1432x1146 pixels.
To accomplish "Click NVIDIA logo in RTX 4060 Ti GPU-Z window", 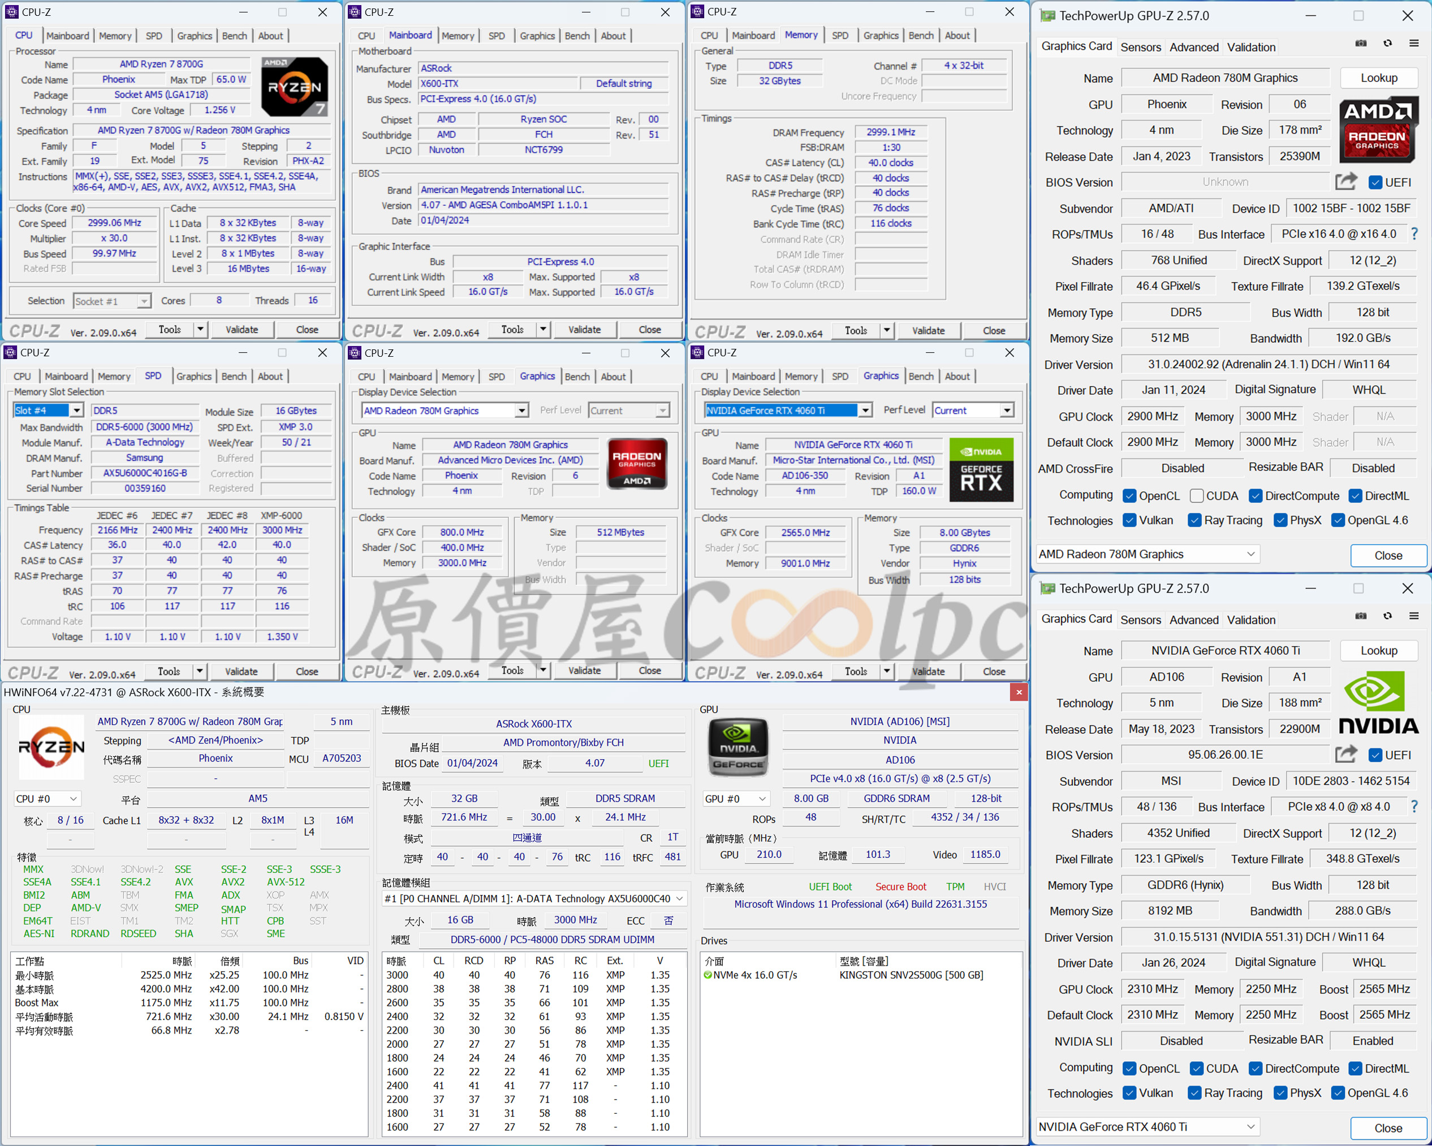I will click(1378, 703).
